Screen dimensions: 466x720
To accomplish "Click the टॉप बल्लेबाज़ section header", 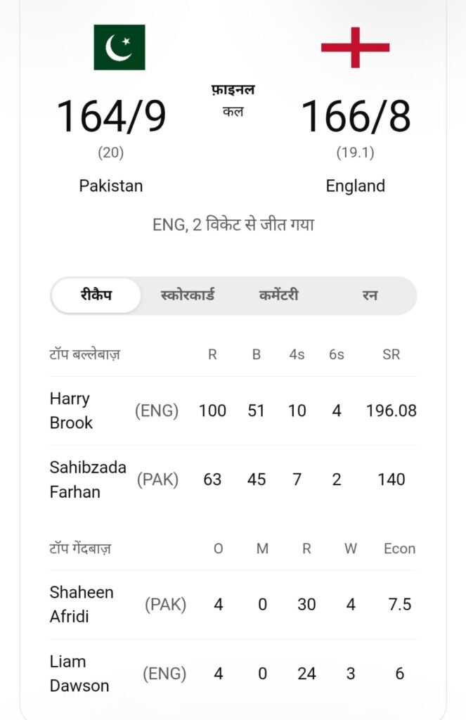I will [84, 354].
